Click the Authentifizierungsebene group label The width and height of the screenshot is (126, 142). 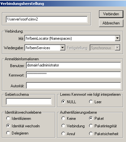coord(78,112)
